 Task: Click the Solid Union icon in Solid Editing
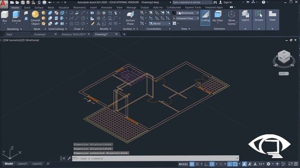(x=50, y=13)
